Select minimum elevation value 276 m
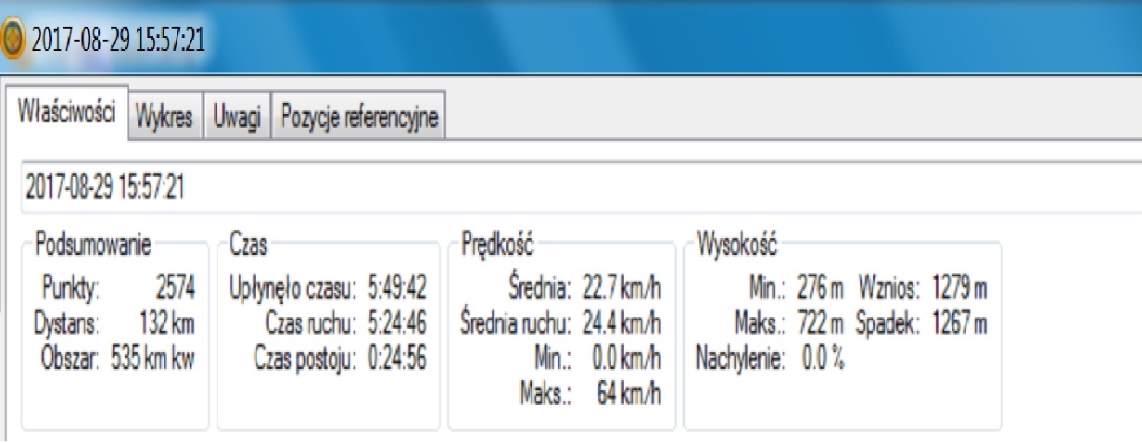This screenshot has height=443, width=1142. point(819,288)
